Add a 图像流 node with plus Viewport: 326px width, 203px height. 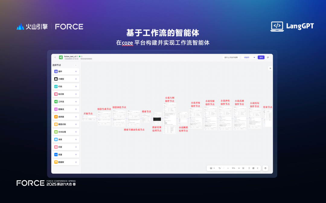click(76, 109)
